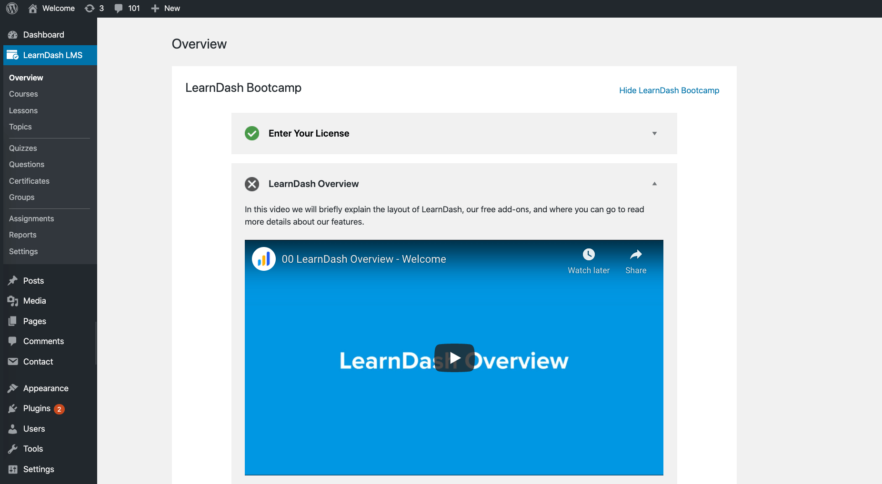Click the Watch later clock icon
Image resolution: width=882 pixels, height=484 pixels.
tap(589, 254)
